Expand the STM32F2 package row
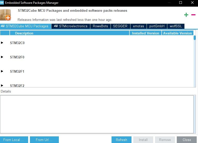 (x=2, y=85)
